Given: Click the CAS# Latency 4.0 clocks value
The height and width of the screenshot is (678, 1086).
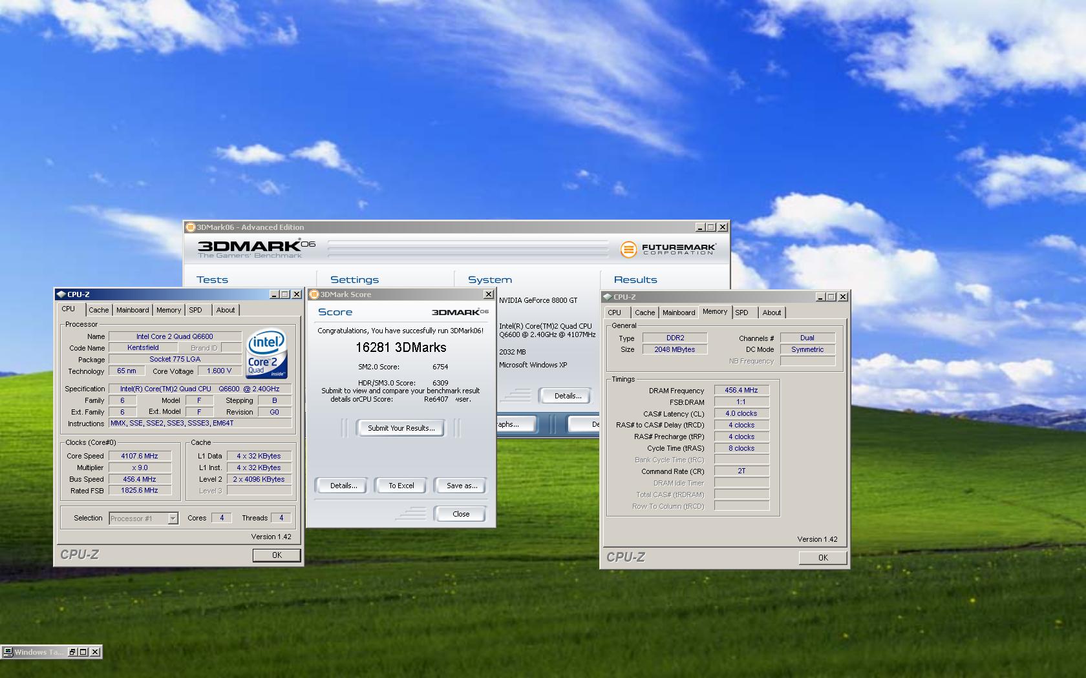Looking at the screenshot, I should coord(741,414).
